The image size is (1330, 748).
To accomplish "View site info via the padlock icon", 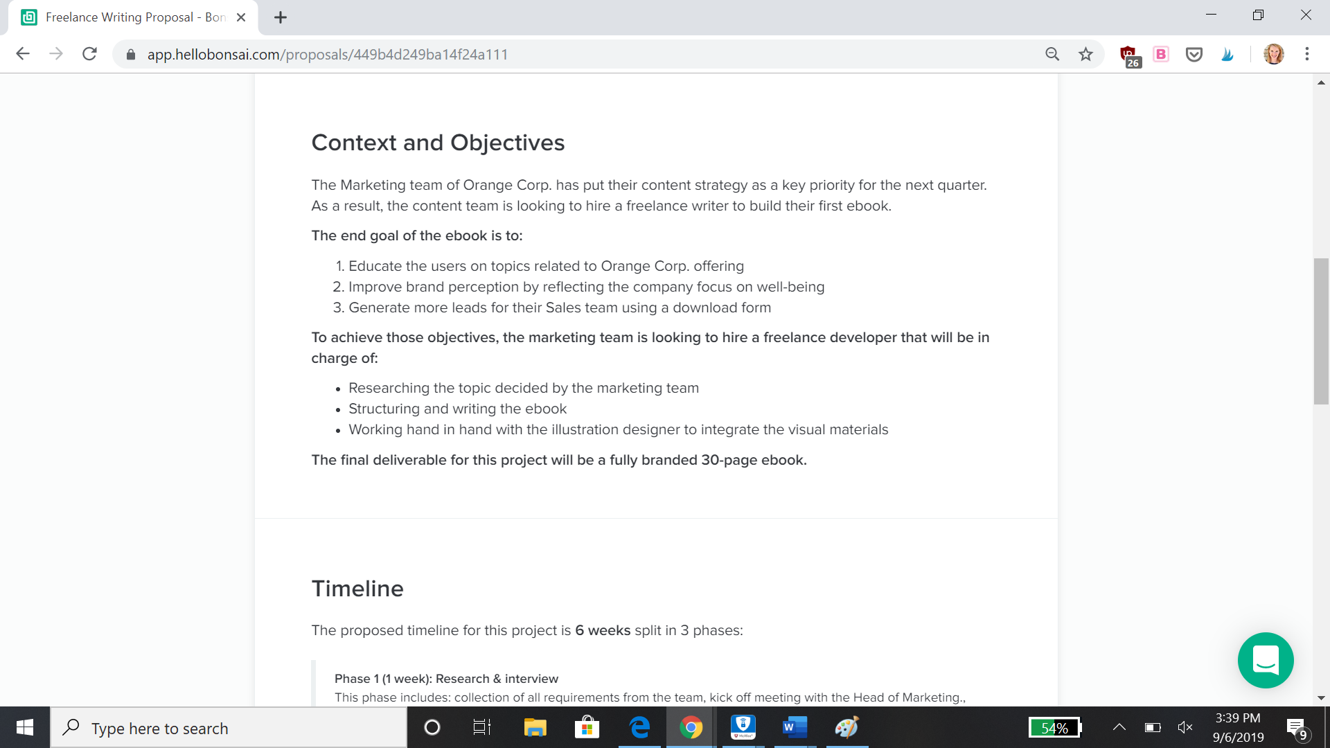I will [x=130, y=54].
